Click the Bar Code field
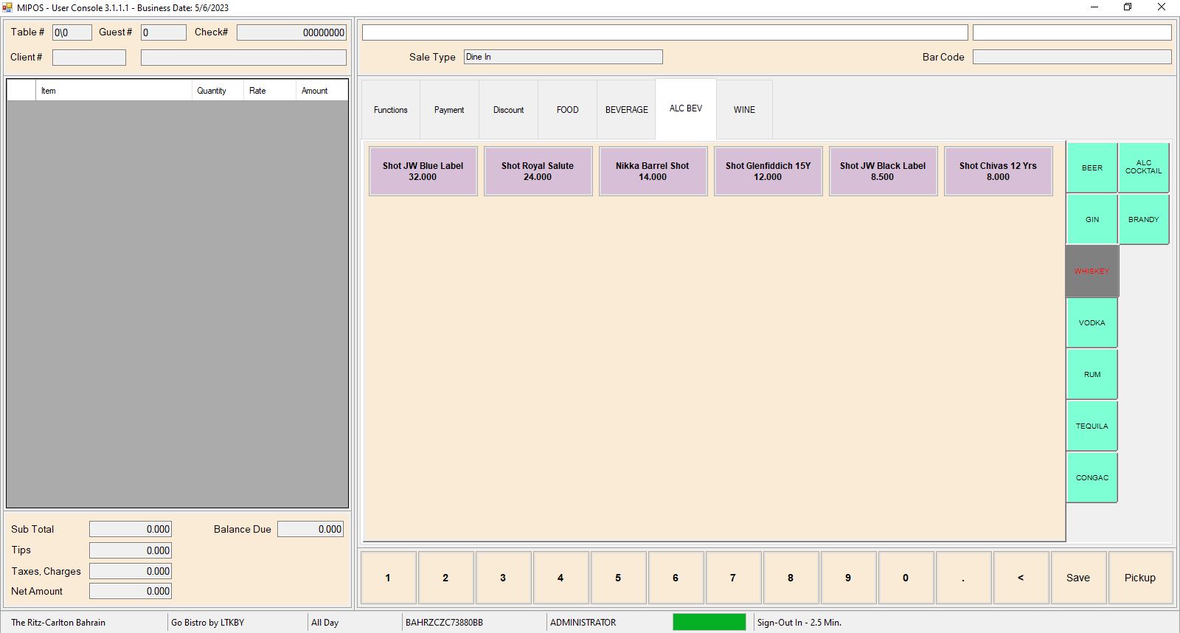Image resolution: width=1180 pixels, height=633 pixels. pos(1072,57)
